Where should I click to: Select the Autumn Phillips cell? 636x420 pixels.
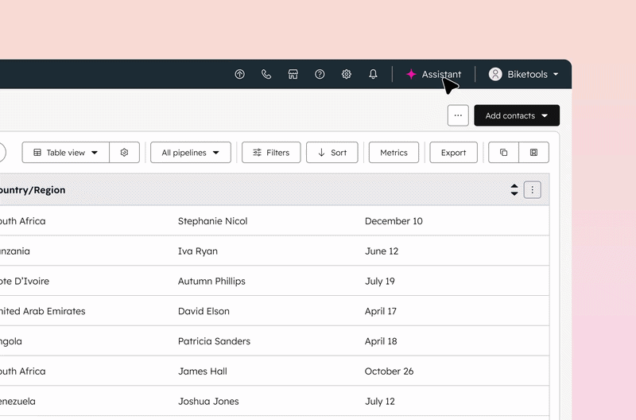(211, 282)
